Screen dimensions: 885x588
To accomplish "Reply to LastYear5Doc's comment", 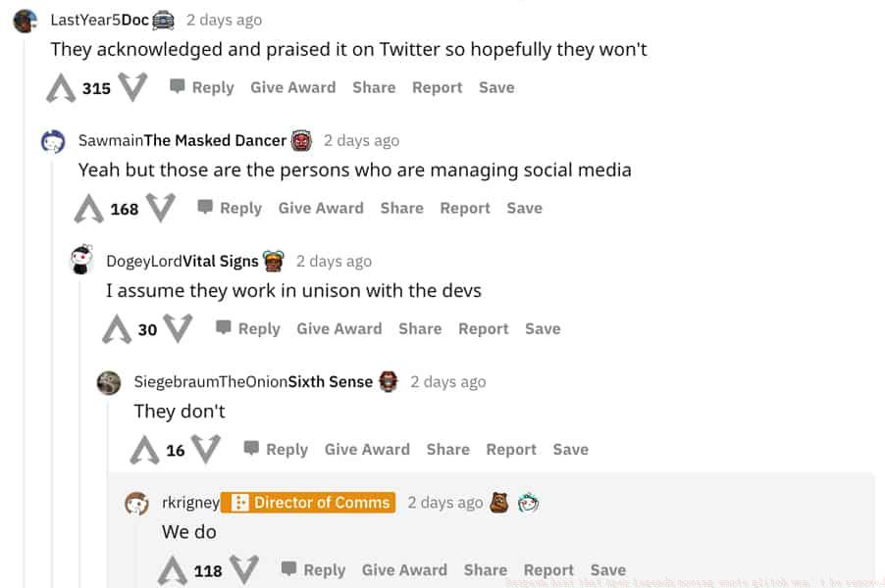I will coord(202,87).
